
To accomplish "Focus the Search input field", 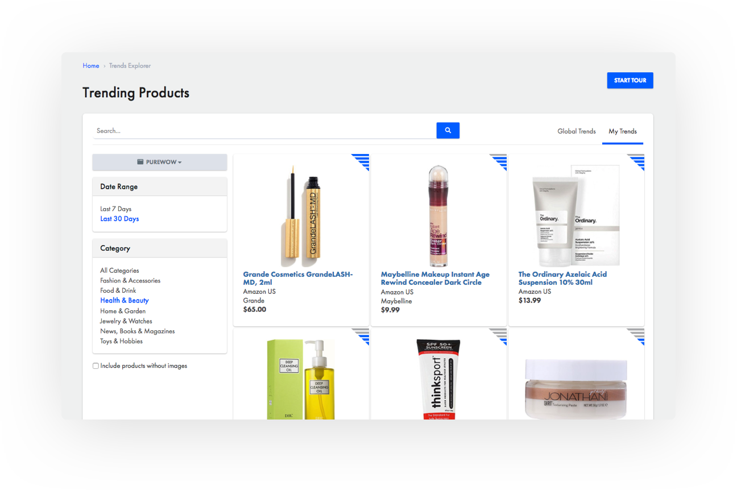I will click(x=264, y=131).
